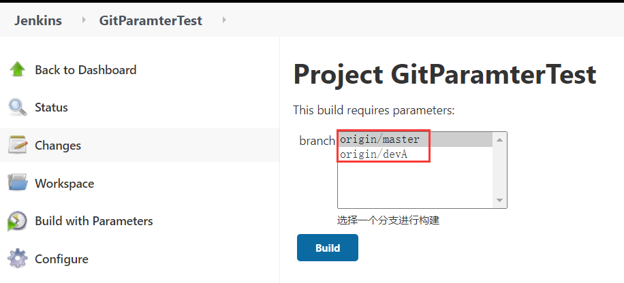624x283 pixels.
Task: Click the Build with Parameters clock icon
Action: (17, 221)
